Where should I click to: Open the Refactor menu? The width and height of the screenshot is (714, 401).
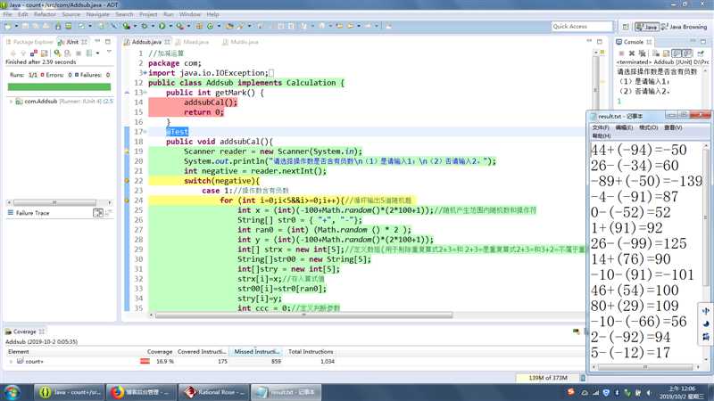coord(45,14)
